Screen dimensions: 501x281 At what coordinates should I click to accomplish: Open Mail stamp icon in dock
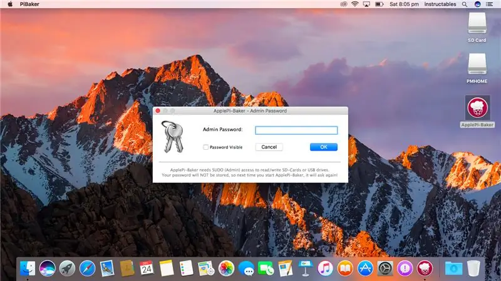click(x=107, y=269)
